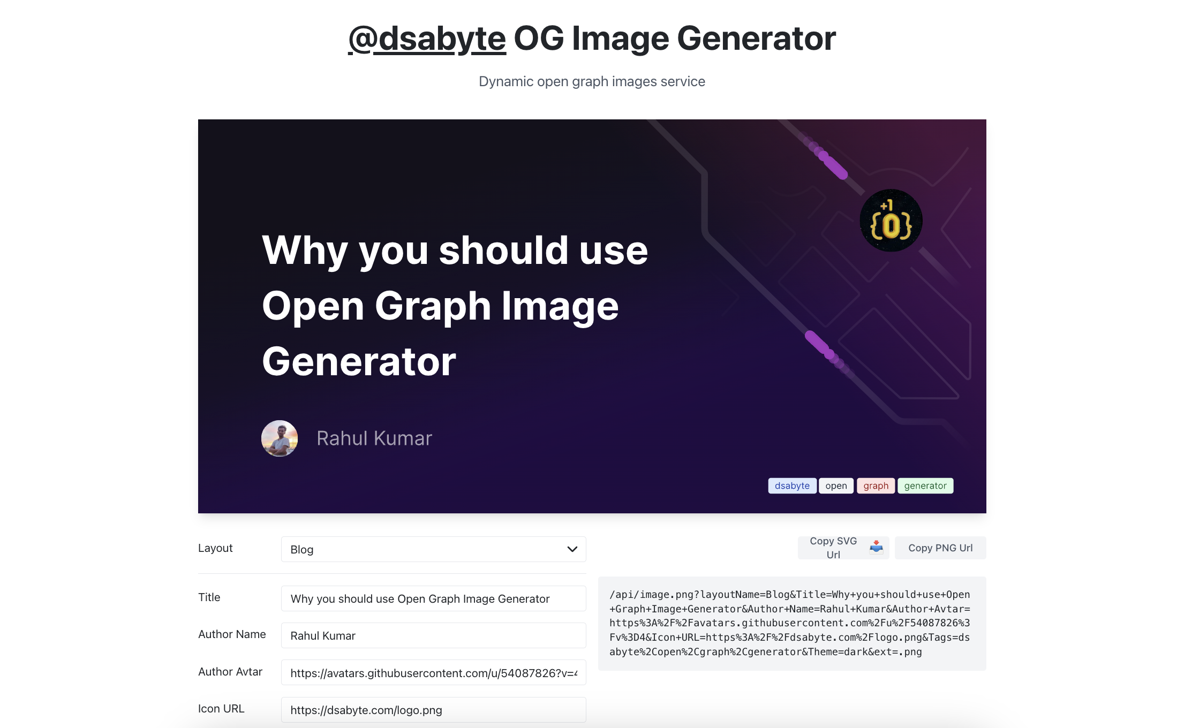Click the generator tag icon
This screenshot has width=1192, height=728.
click(925, 486)
